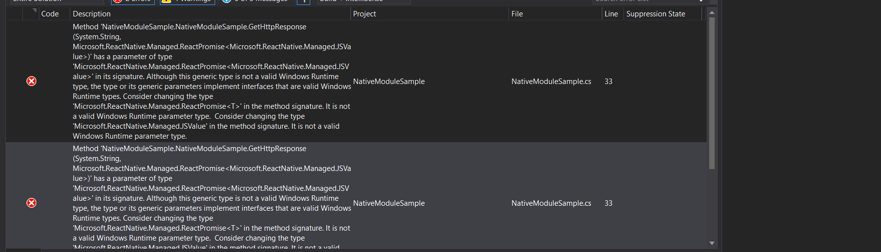Click the error icon of the first error row
Image resolution: width=881 pixels, height=252 pixels.
(x=31, y=81)
